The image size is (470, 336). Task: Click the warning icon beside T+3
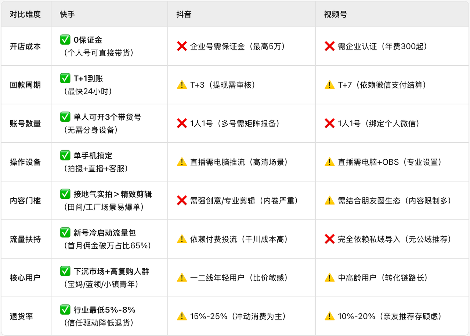182,85
